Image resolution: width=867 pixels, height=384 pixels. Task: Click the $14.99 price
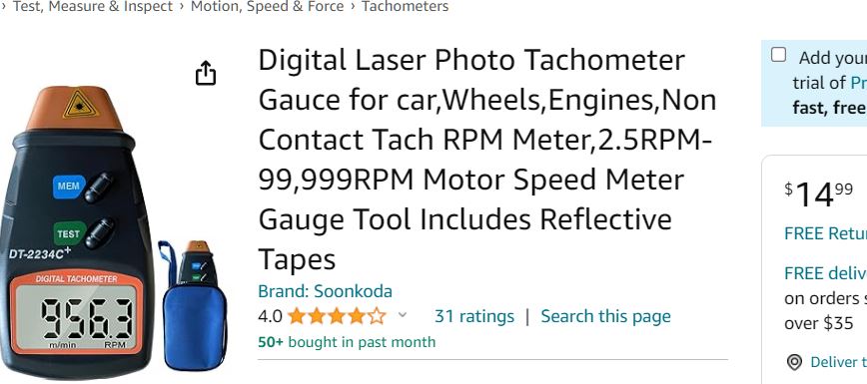click(x=818, y=194)
